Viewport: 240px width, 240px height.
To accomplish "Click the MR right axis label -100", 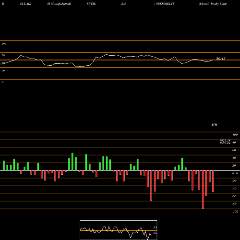I will pyautogui.click(x=235, y=212).
